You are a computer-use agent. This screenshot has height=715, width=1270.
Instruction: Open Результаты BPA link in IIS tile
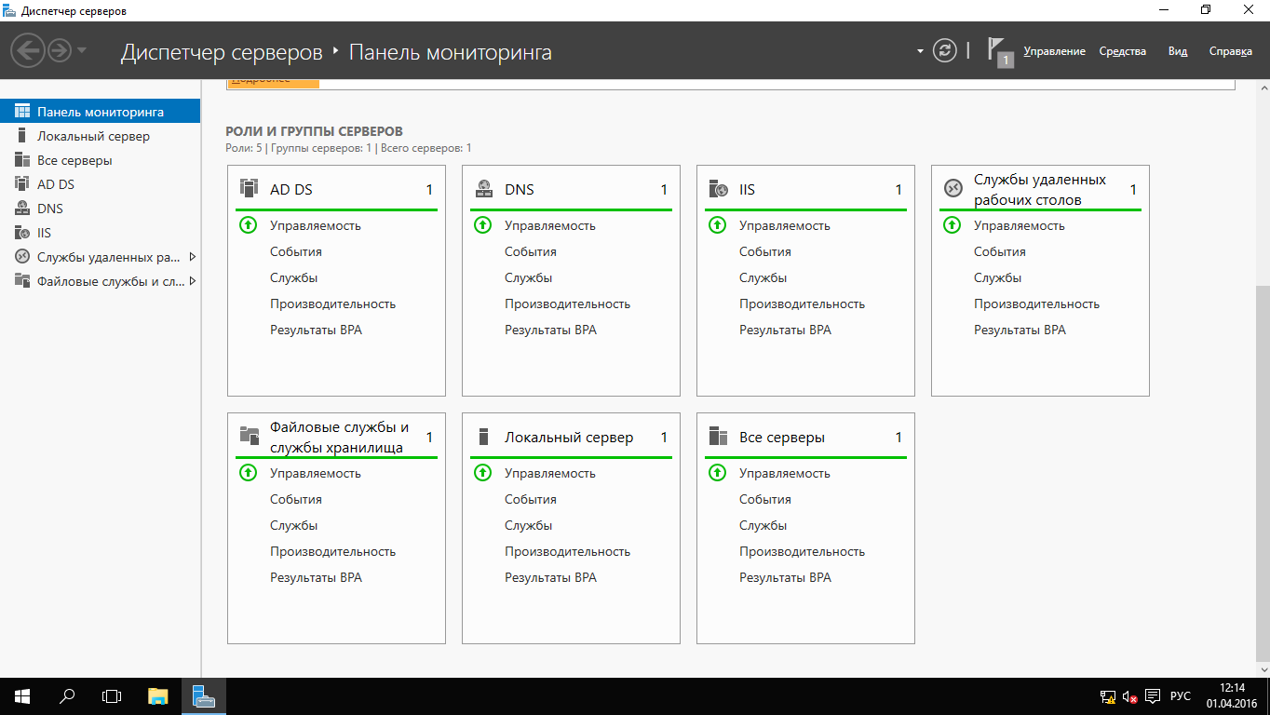(787, 330)
